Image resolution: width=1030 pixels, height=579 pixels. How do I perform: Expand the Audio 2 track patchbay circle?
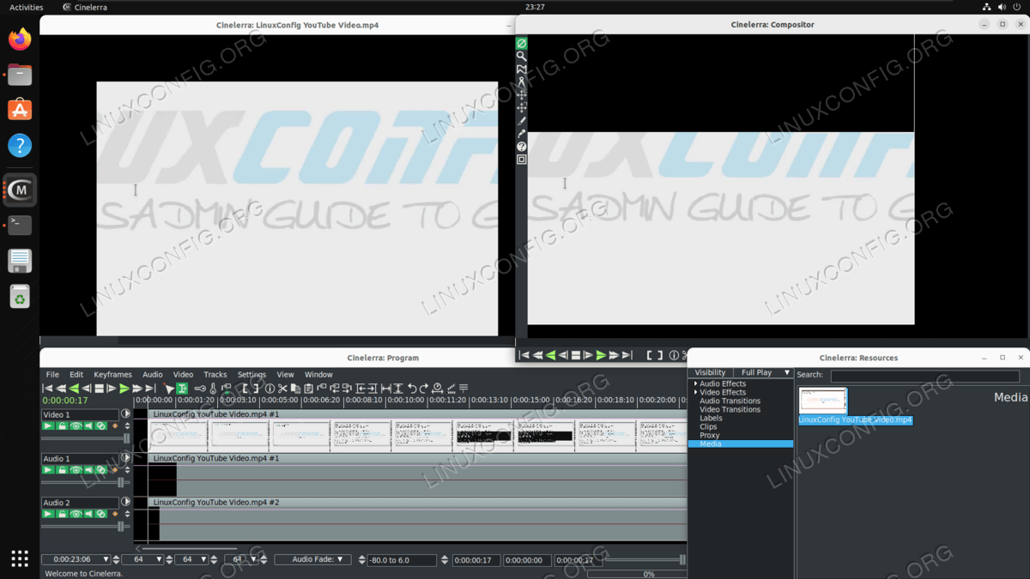tap(126, 501)
